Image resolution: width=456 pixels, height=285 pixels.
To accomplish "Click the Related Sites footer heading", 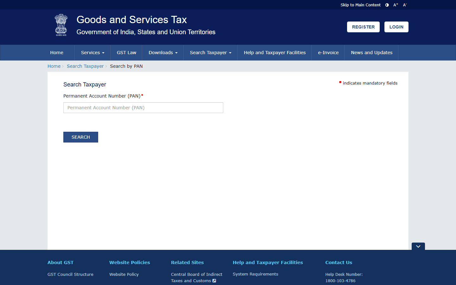I will click(187, 263).
